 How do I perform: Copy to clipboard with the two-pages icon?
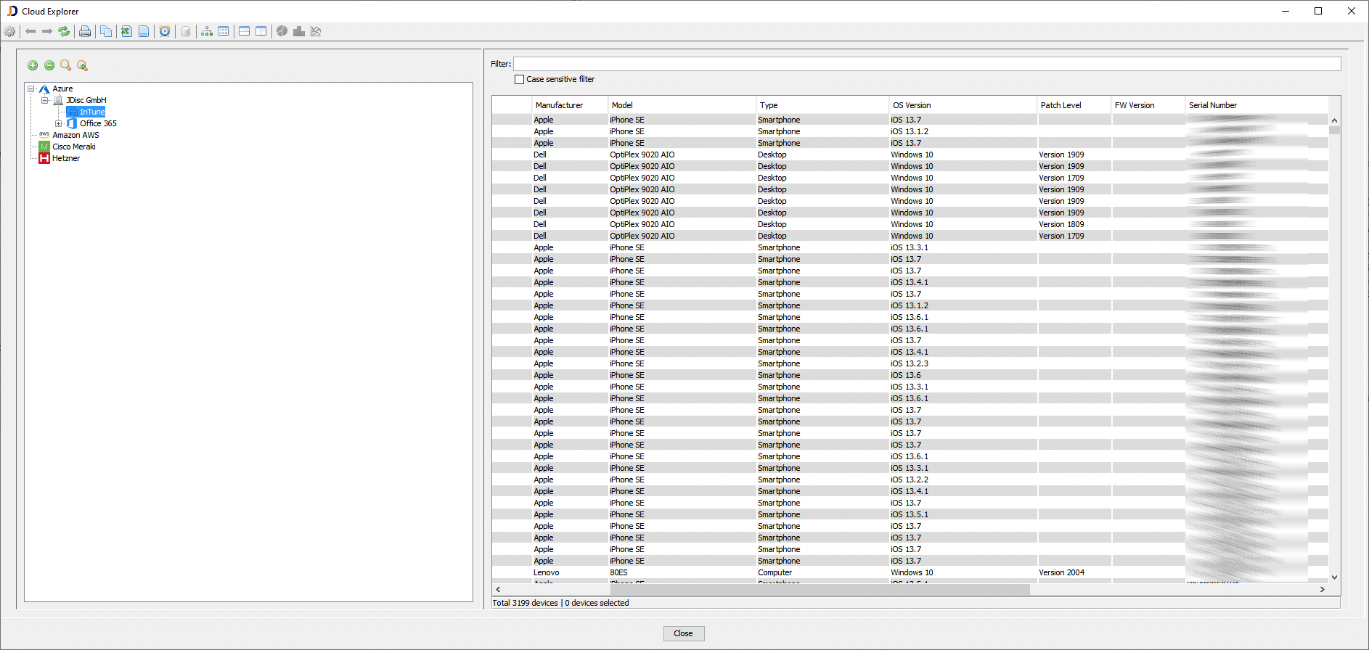(x=106, y=31)
